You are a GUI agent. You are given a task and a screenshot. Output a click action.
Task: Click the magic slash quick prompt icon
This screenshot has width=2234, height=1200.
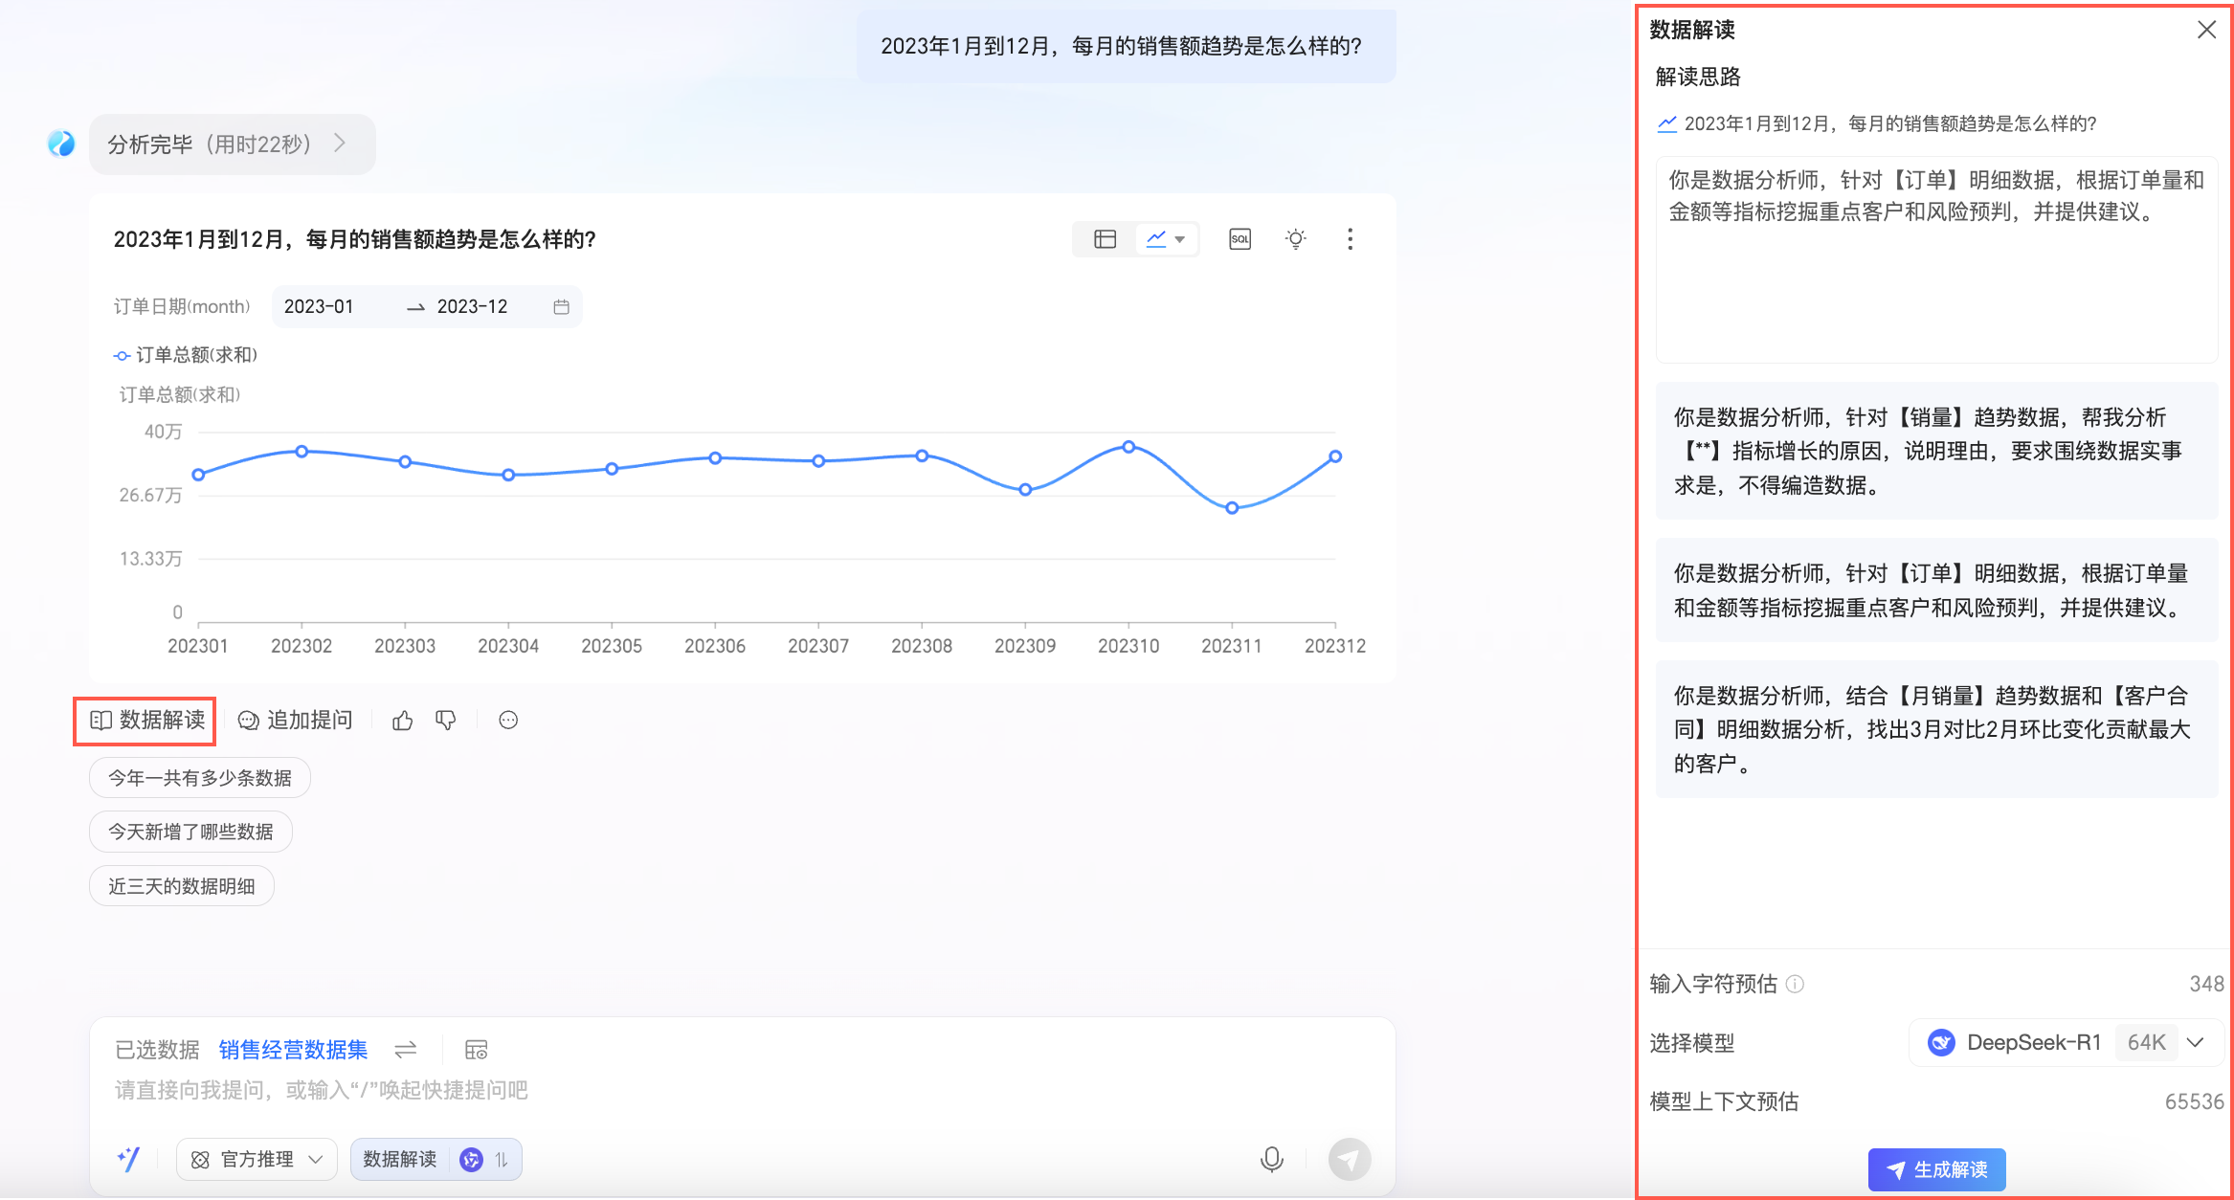[128, 1159]
